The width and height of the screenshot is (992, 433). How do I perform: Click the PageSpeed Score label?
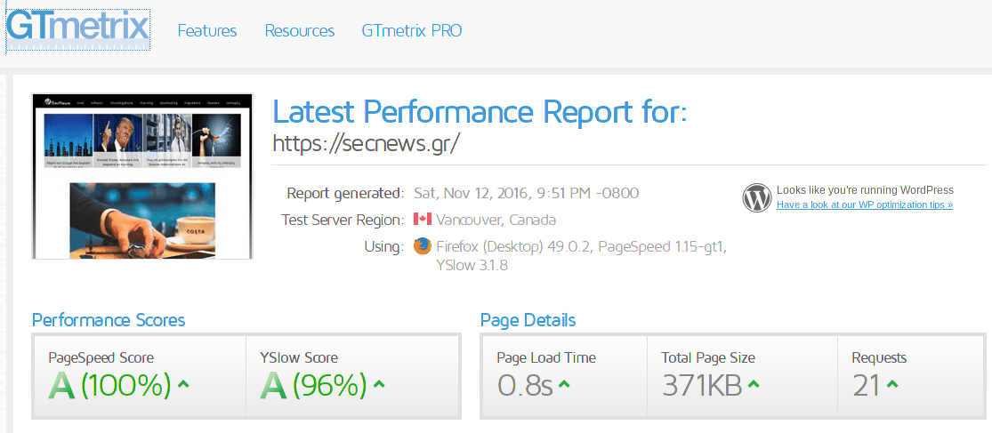click(x=101, y=357)
